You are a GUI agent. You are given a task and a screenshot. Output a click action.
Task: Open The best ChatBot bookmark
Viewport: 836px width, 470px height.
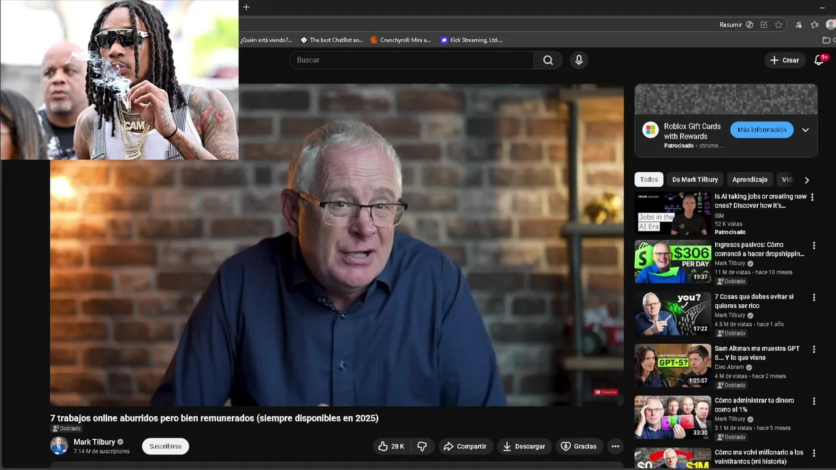tap(332, 40)
